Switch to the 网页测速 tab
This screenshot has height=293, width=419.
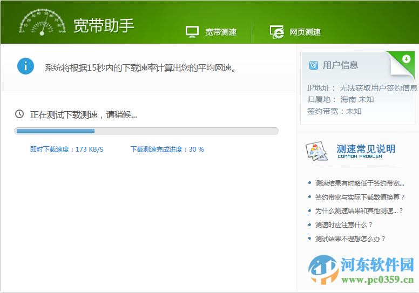[x=305, y=32]
